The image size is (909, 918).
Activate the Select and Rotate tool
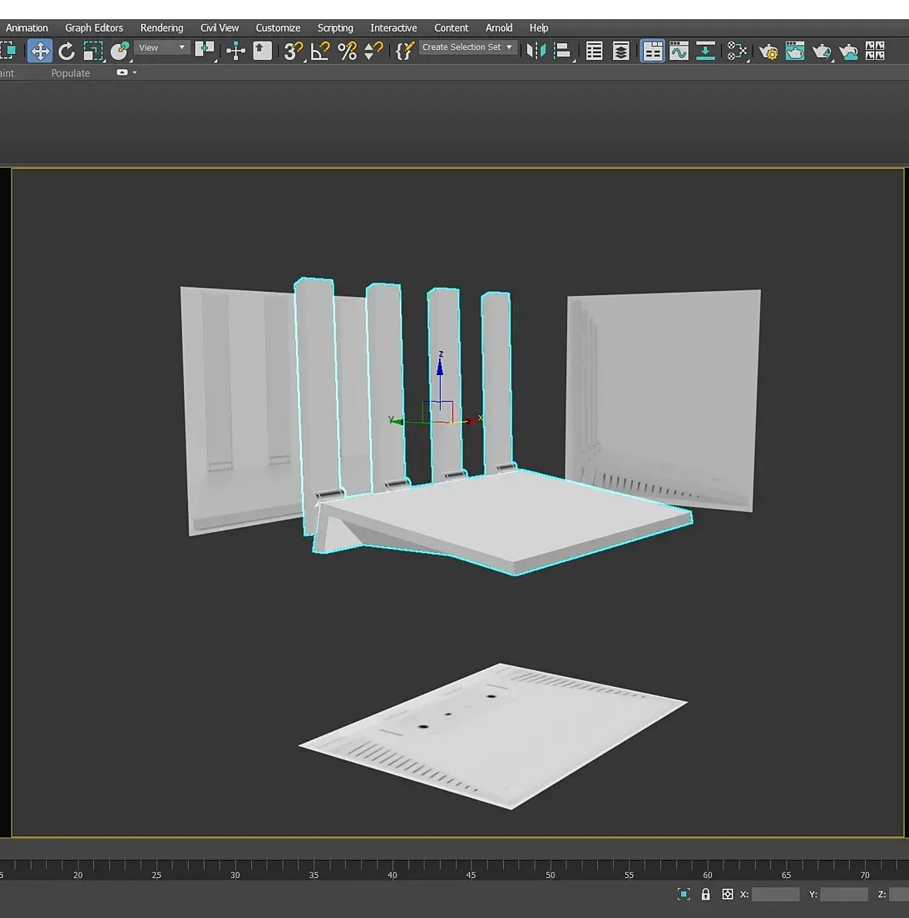66,52
